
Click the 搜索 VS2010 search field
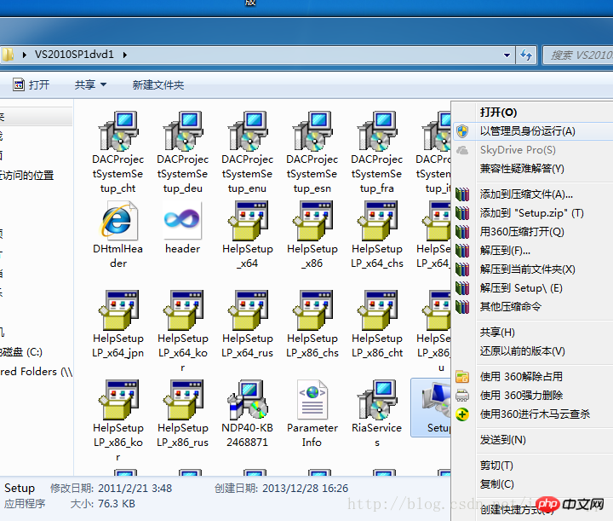(580, 55)
